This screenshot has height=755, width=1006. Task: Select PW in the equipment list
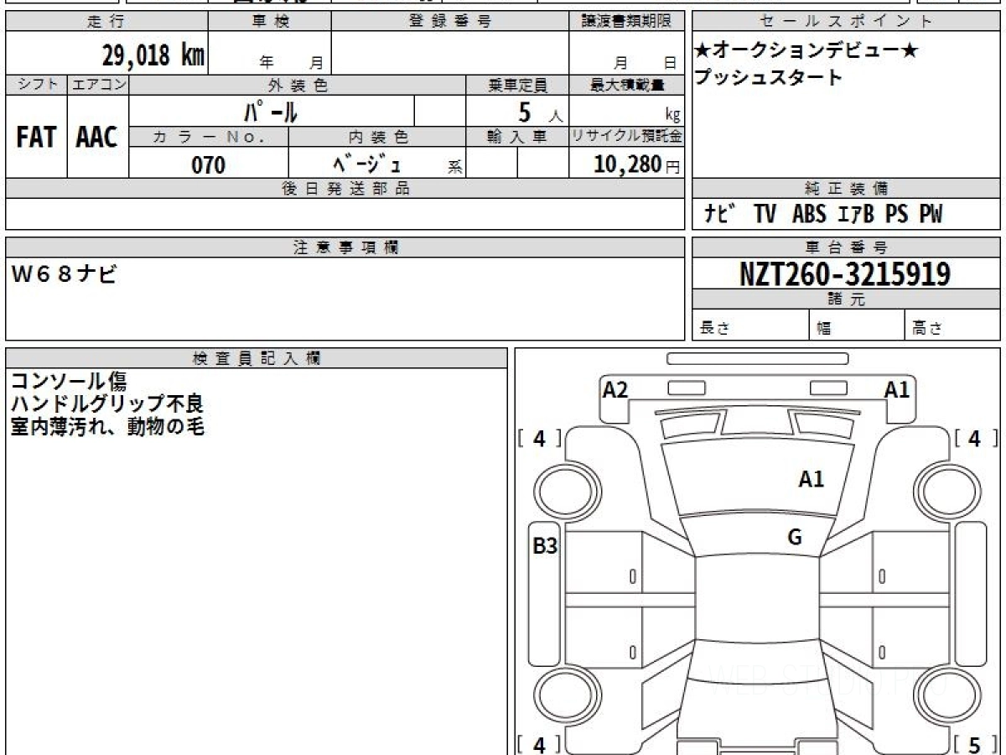pyautogui.click(x=930, y=215)
